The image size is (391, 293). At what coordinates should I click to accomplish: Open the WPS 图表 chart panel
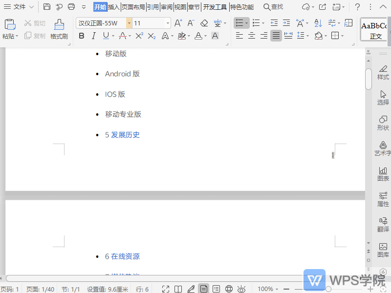click(x=383, y=175)
